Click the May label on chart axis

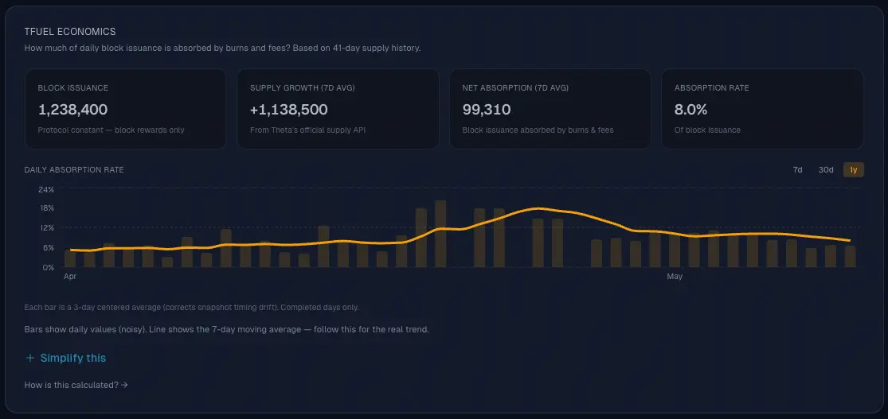coord(675,277)
